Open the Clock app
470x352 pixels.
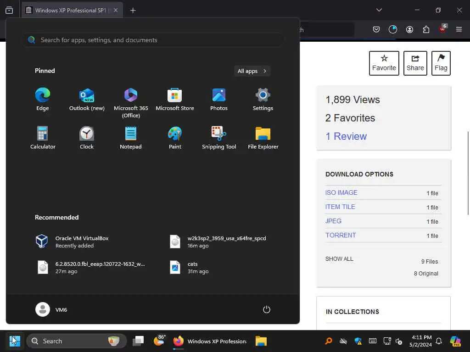pyautogui.click(x=87, y=138)
